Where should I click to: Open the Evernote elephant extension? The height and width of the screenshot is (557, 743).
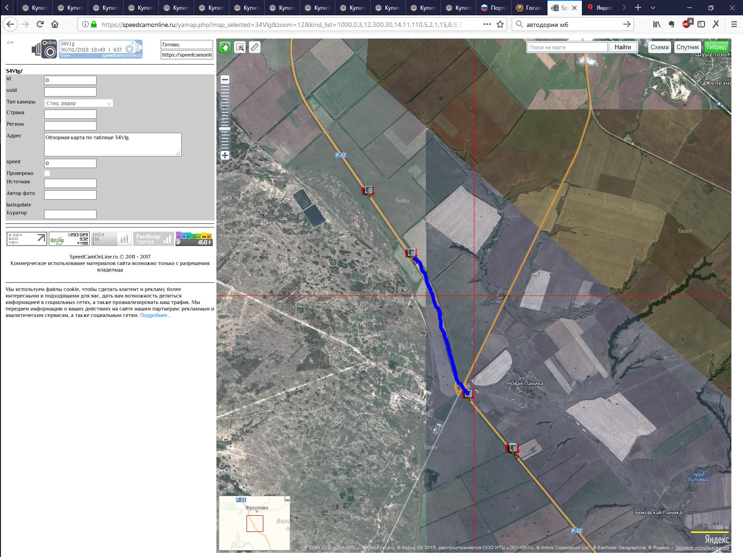671,24
